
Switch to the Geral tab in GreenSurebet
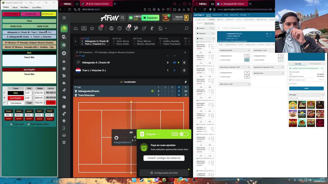15,7
